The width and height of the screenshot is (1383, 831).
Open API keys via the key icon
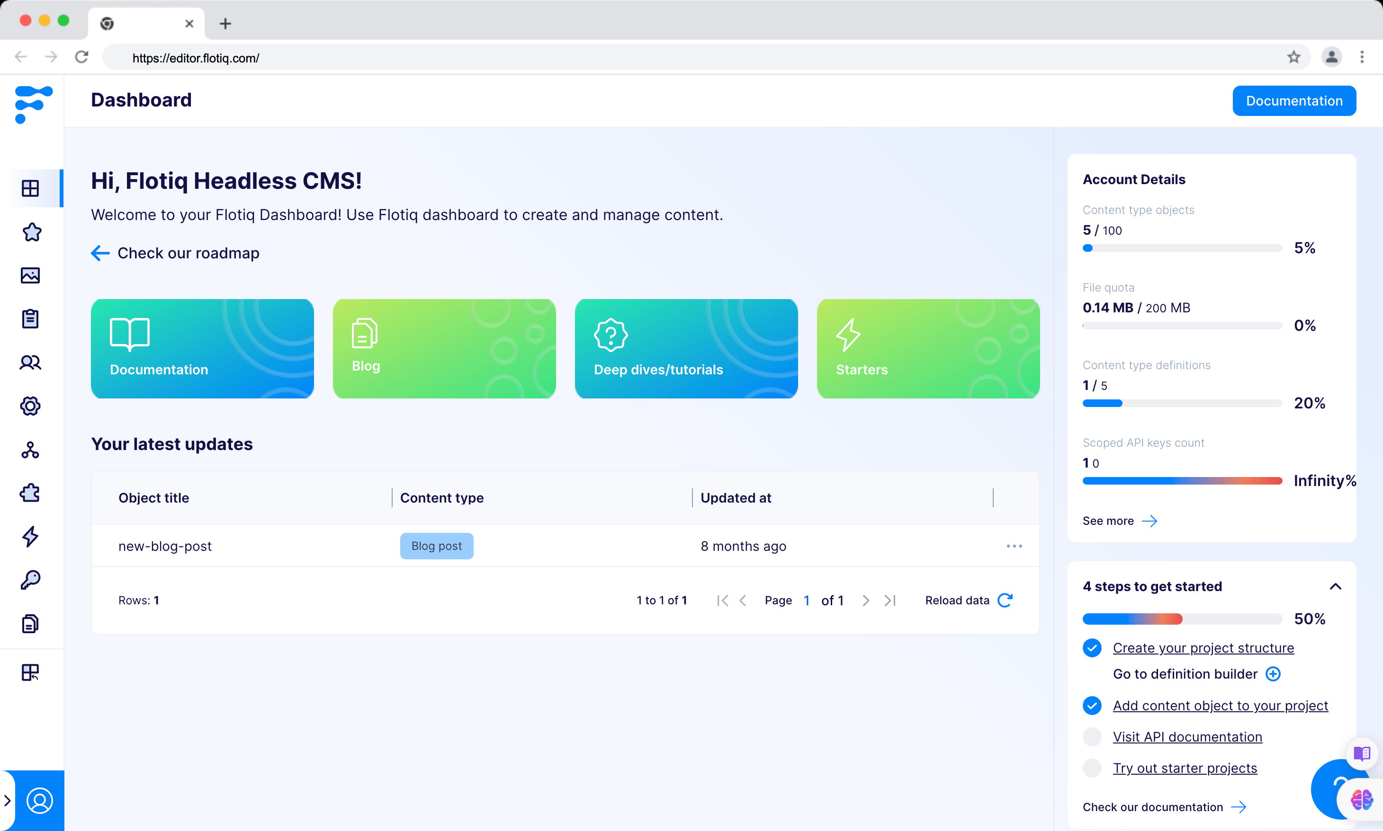(31, 580)
